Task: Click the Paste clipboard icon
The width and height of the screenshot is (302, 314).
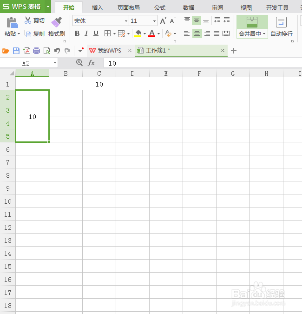Action: tap(12, 22)
